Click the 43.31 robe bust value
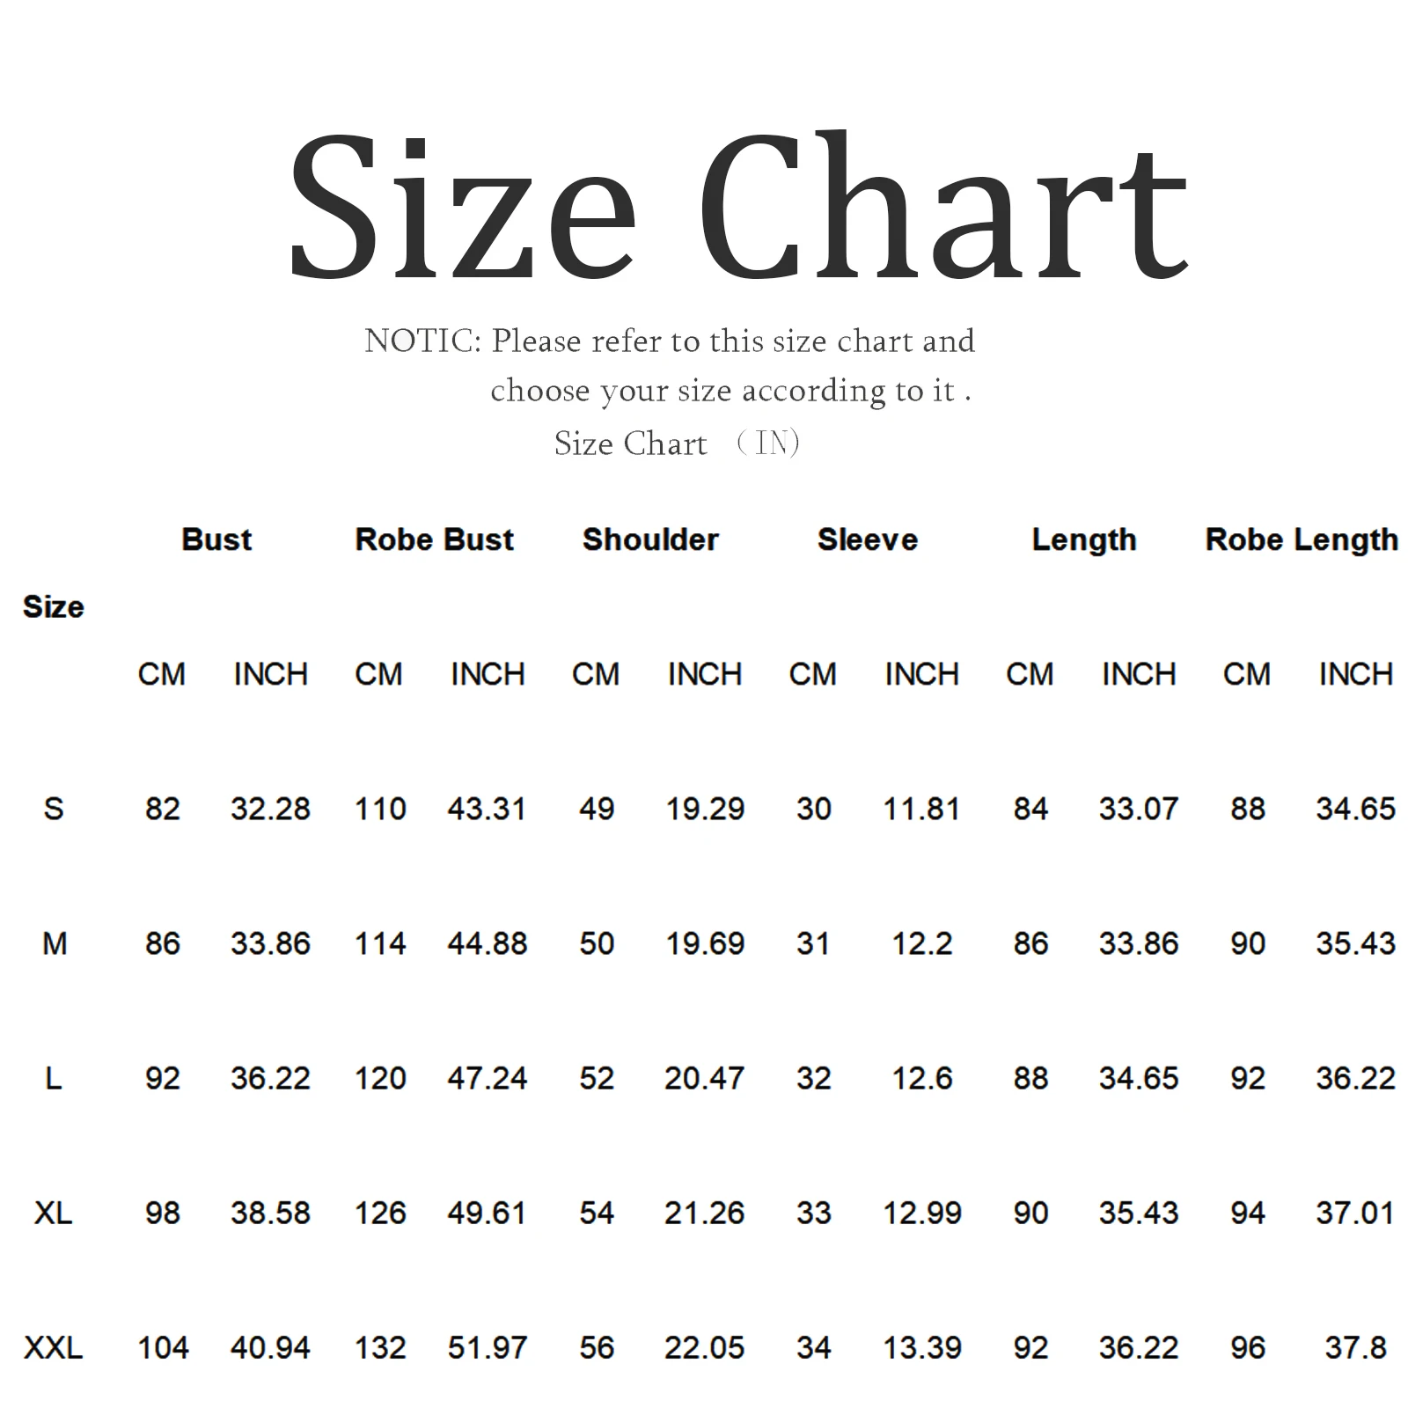Image resolution: width=1408 pixels, height=1408 pixels. coord(487,809)
